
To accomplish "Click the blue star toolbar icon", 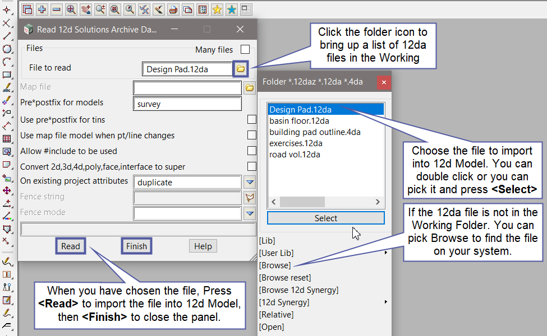I will [232, 9].
